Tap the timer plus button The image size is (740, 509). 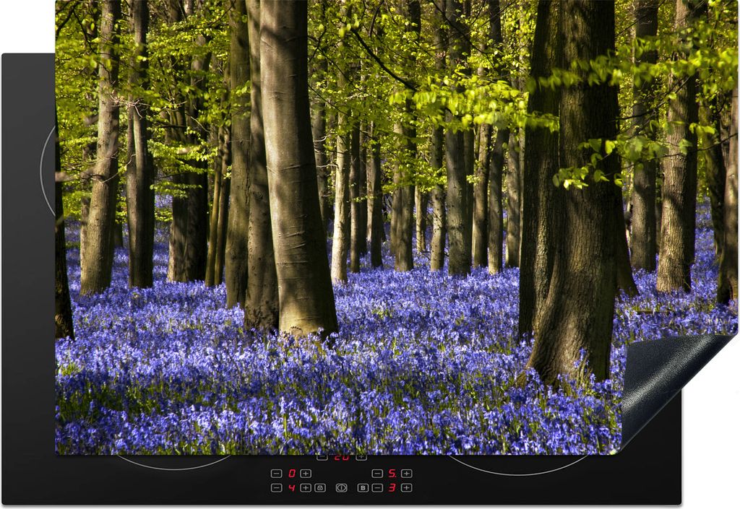click(361, 457)
